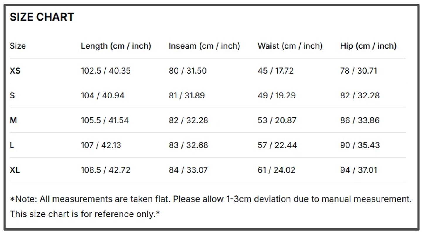Click the XL waist value 61 / 24.02
Screen dimensions: 422x232
tap(276, 170)
